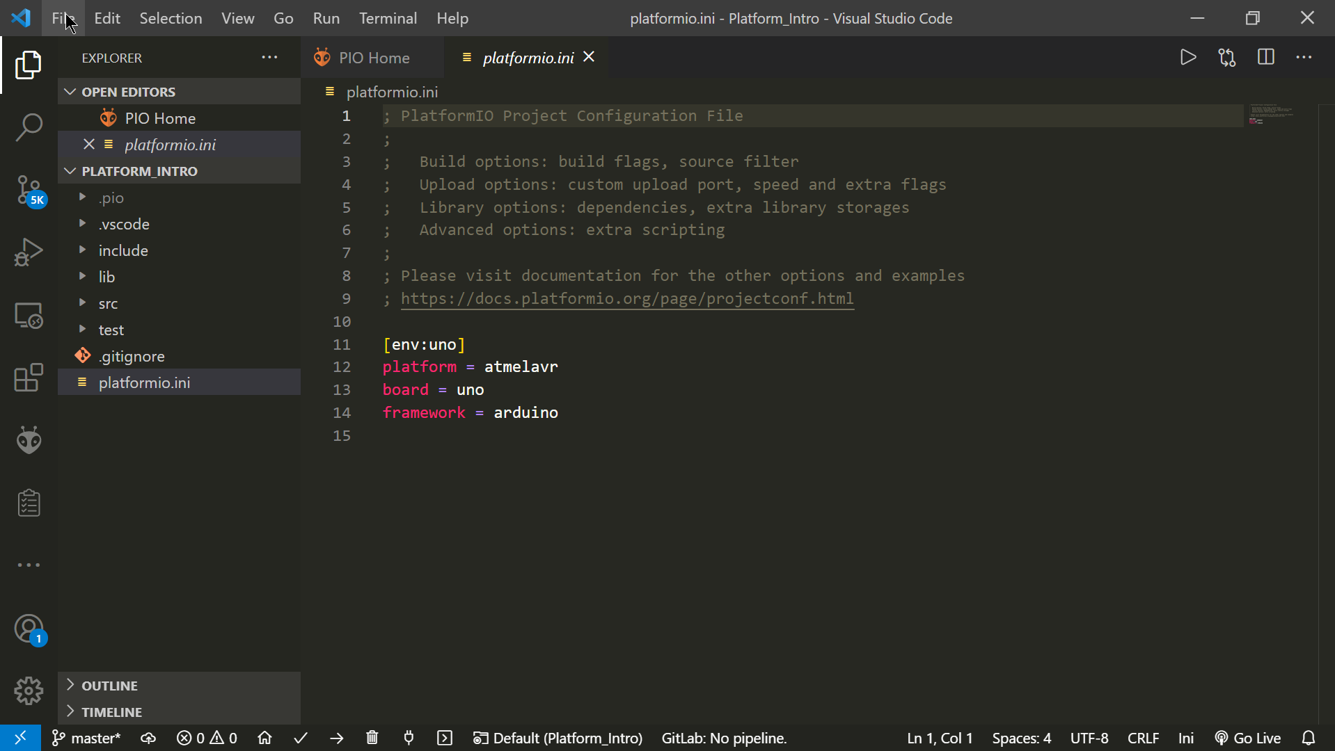This screenshot has height=751, width=1335.
Task: Click the editor minimap preview
Action: coord(1271,115)
